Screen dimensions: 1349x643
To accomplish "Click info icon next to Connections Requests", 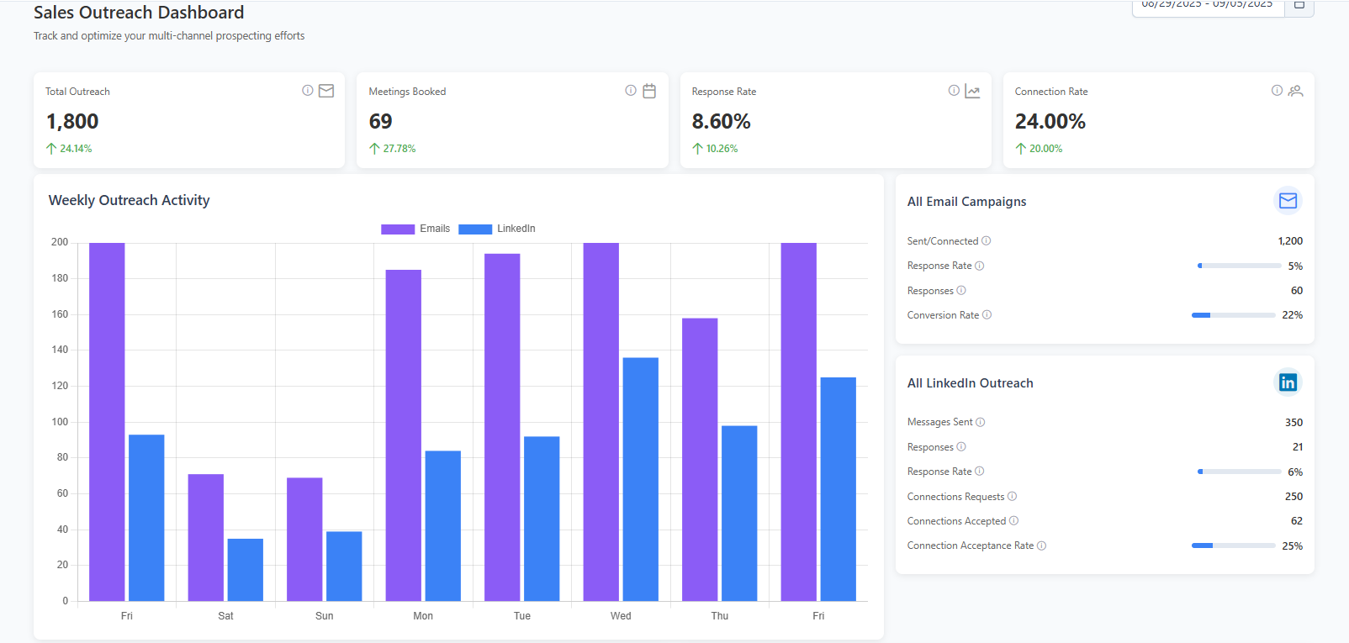I will (1013, 497).
